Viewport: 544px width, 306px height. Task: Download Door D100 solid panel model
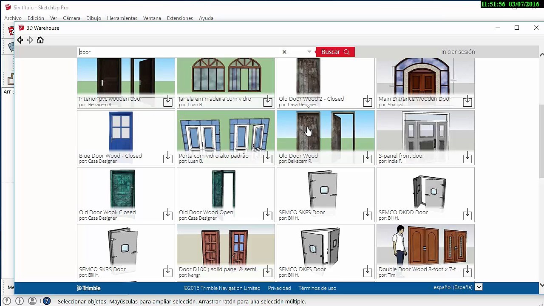tap(268, 271)
